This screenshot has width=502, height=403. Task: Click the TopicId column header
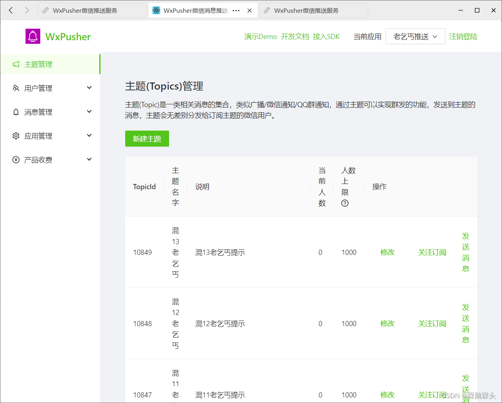144,187
